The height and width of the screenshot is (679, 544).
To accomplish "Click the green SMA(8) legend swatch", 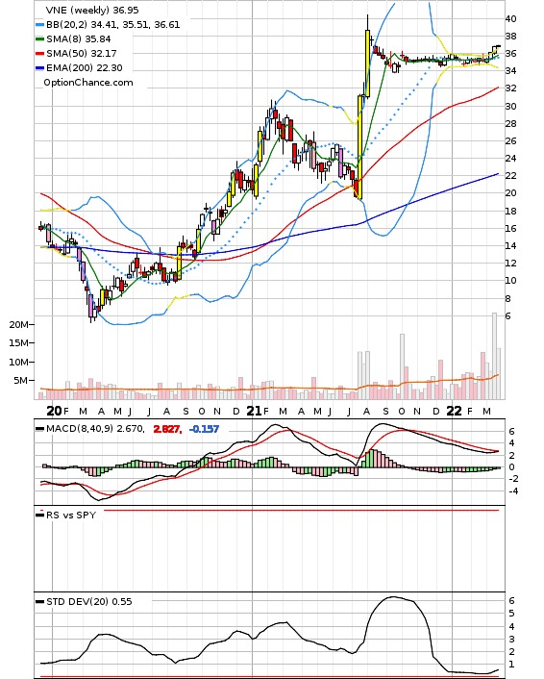I will click(x=39, y=39).
